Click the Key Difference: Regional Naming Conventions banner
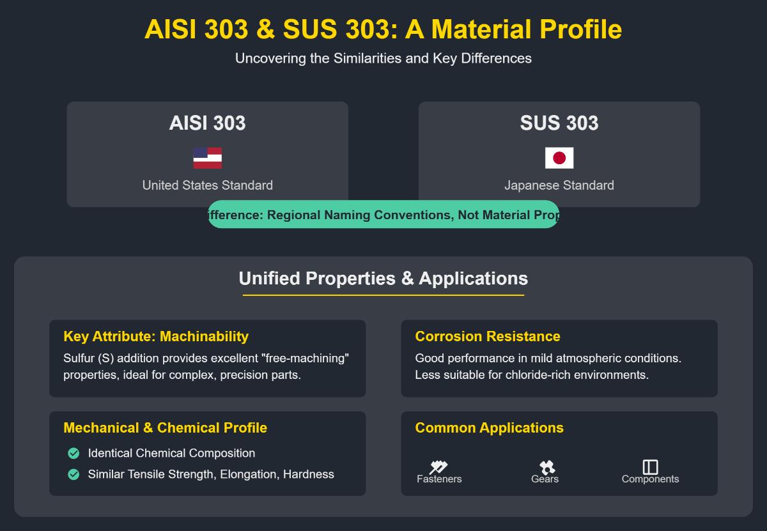This screenshot has height=531, width=767. pos(383,215)
